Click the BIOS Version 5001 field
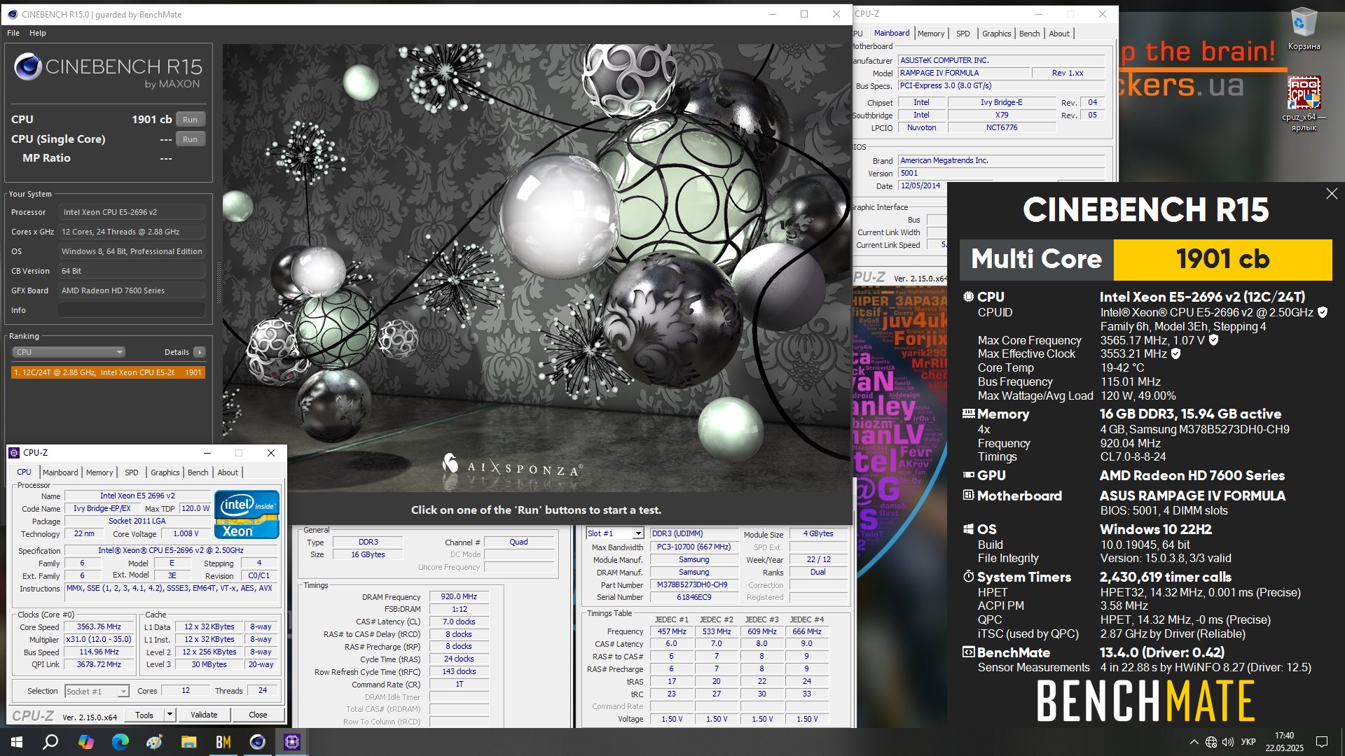 (x=1001, y=174)
